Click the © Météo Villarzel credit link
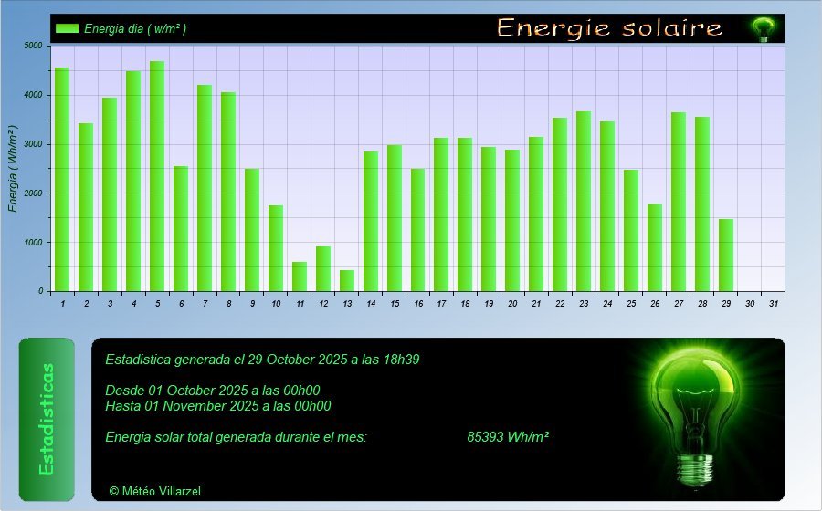822x511 pixels. [x=154, y=491]
